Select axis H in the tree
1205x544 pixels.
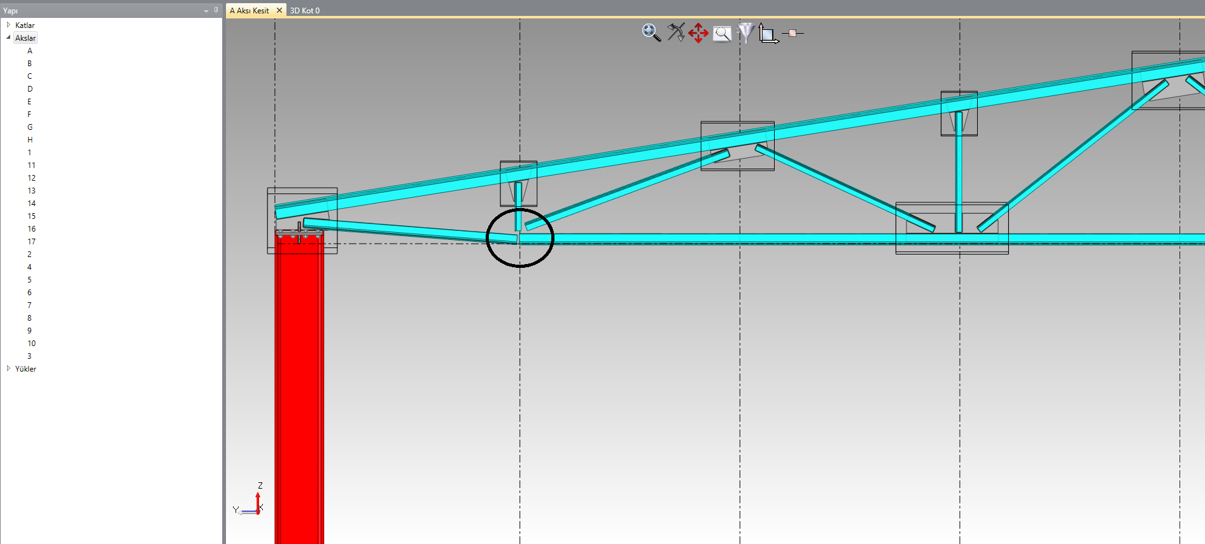click(x=29, y=140)
